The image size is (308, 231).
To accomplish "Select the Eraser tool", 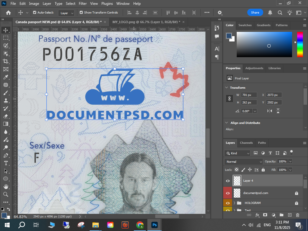I will point(5,116).
